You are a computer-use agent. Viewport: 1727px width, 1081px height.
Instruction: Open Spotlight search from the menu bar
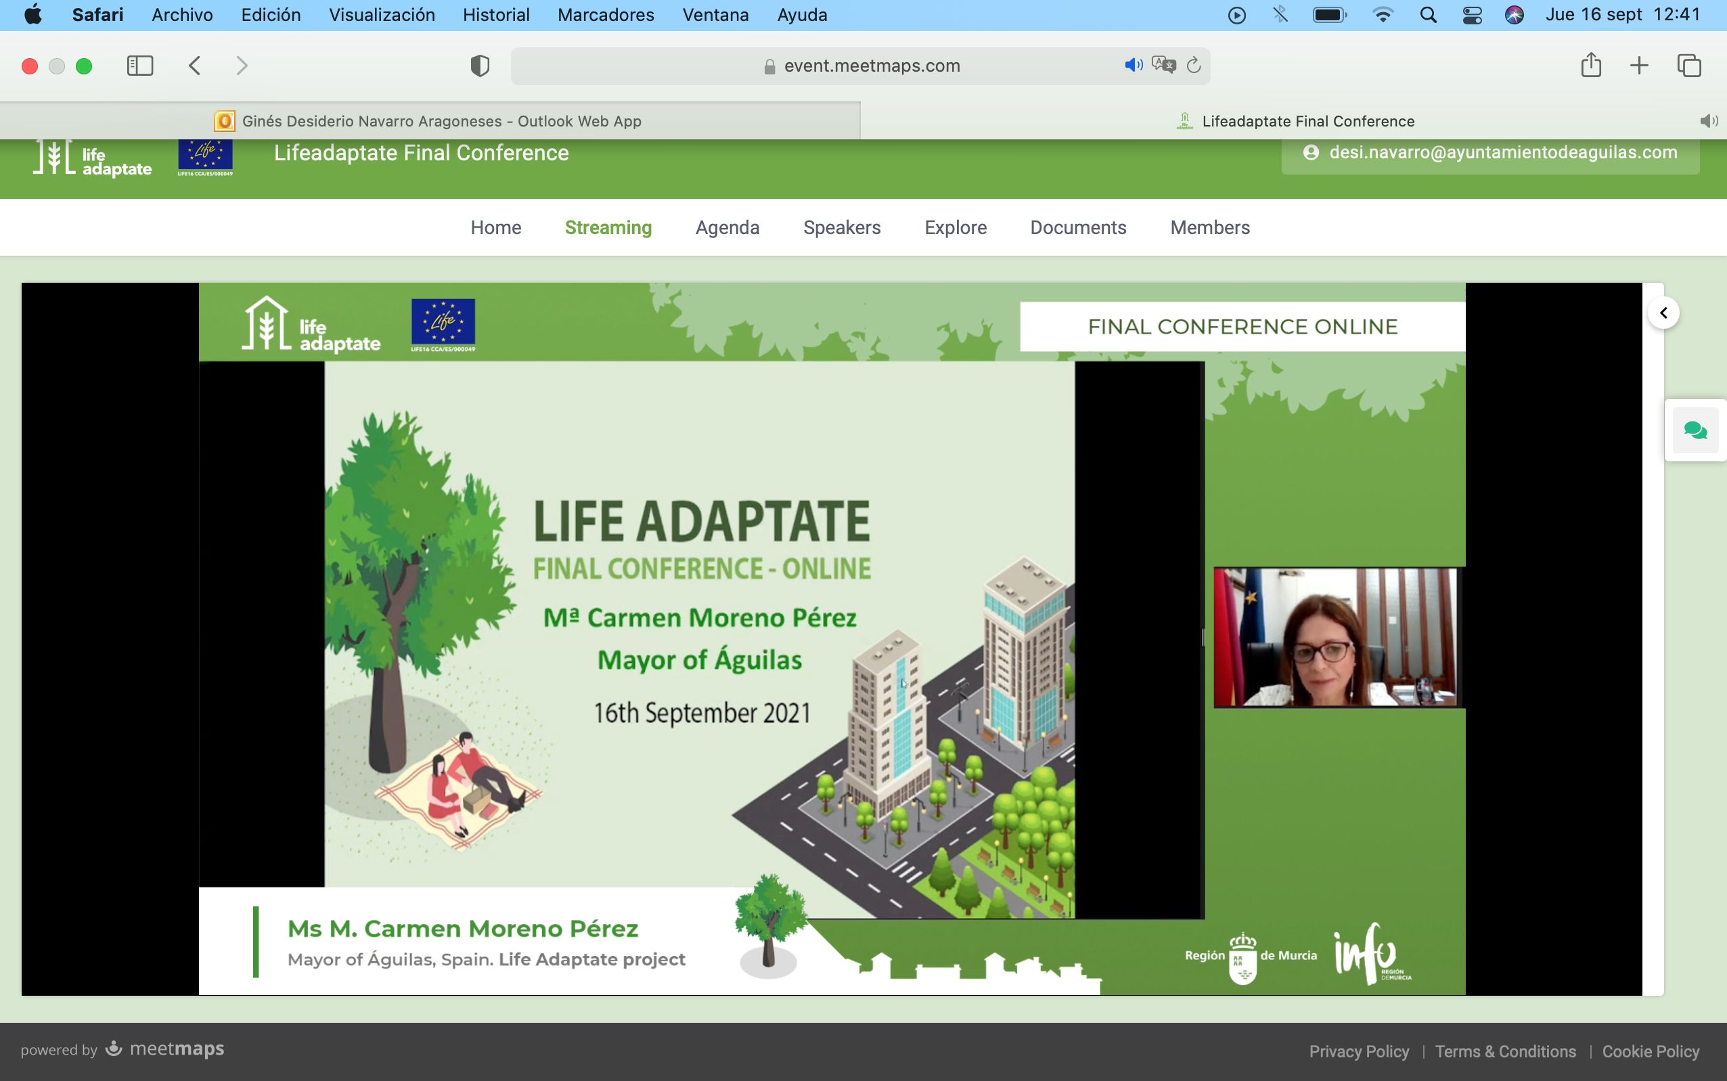[1428, 14]
